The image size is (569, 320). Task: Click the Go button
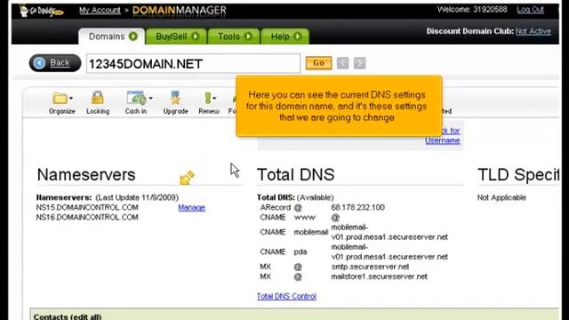point(318,63)
